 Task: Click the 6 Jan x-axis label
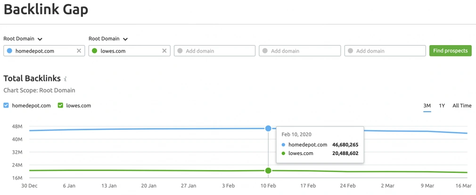[70, 185]
